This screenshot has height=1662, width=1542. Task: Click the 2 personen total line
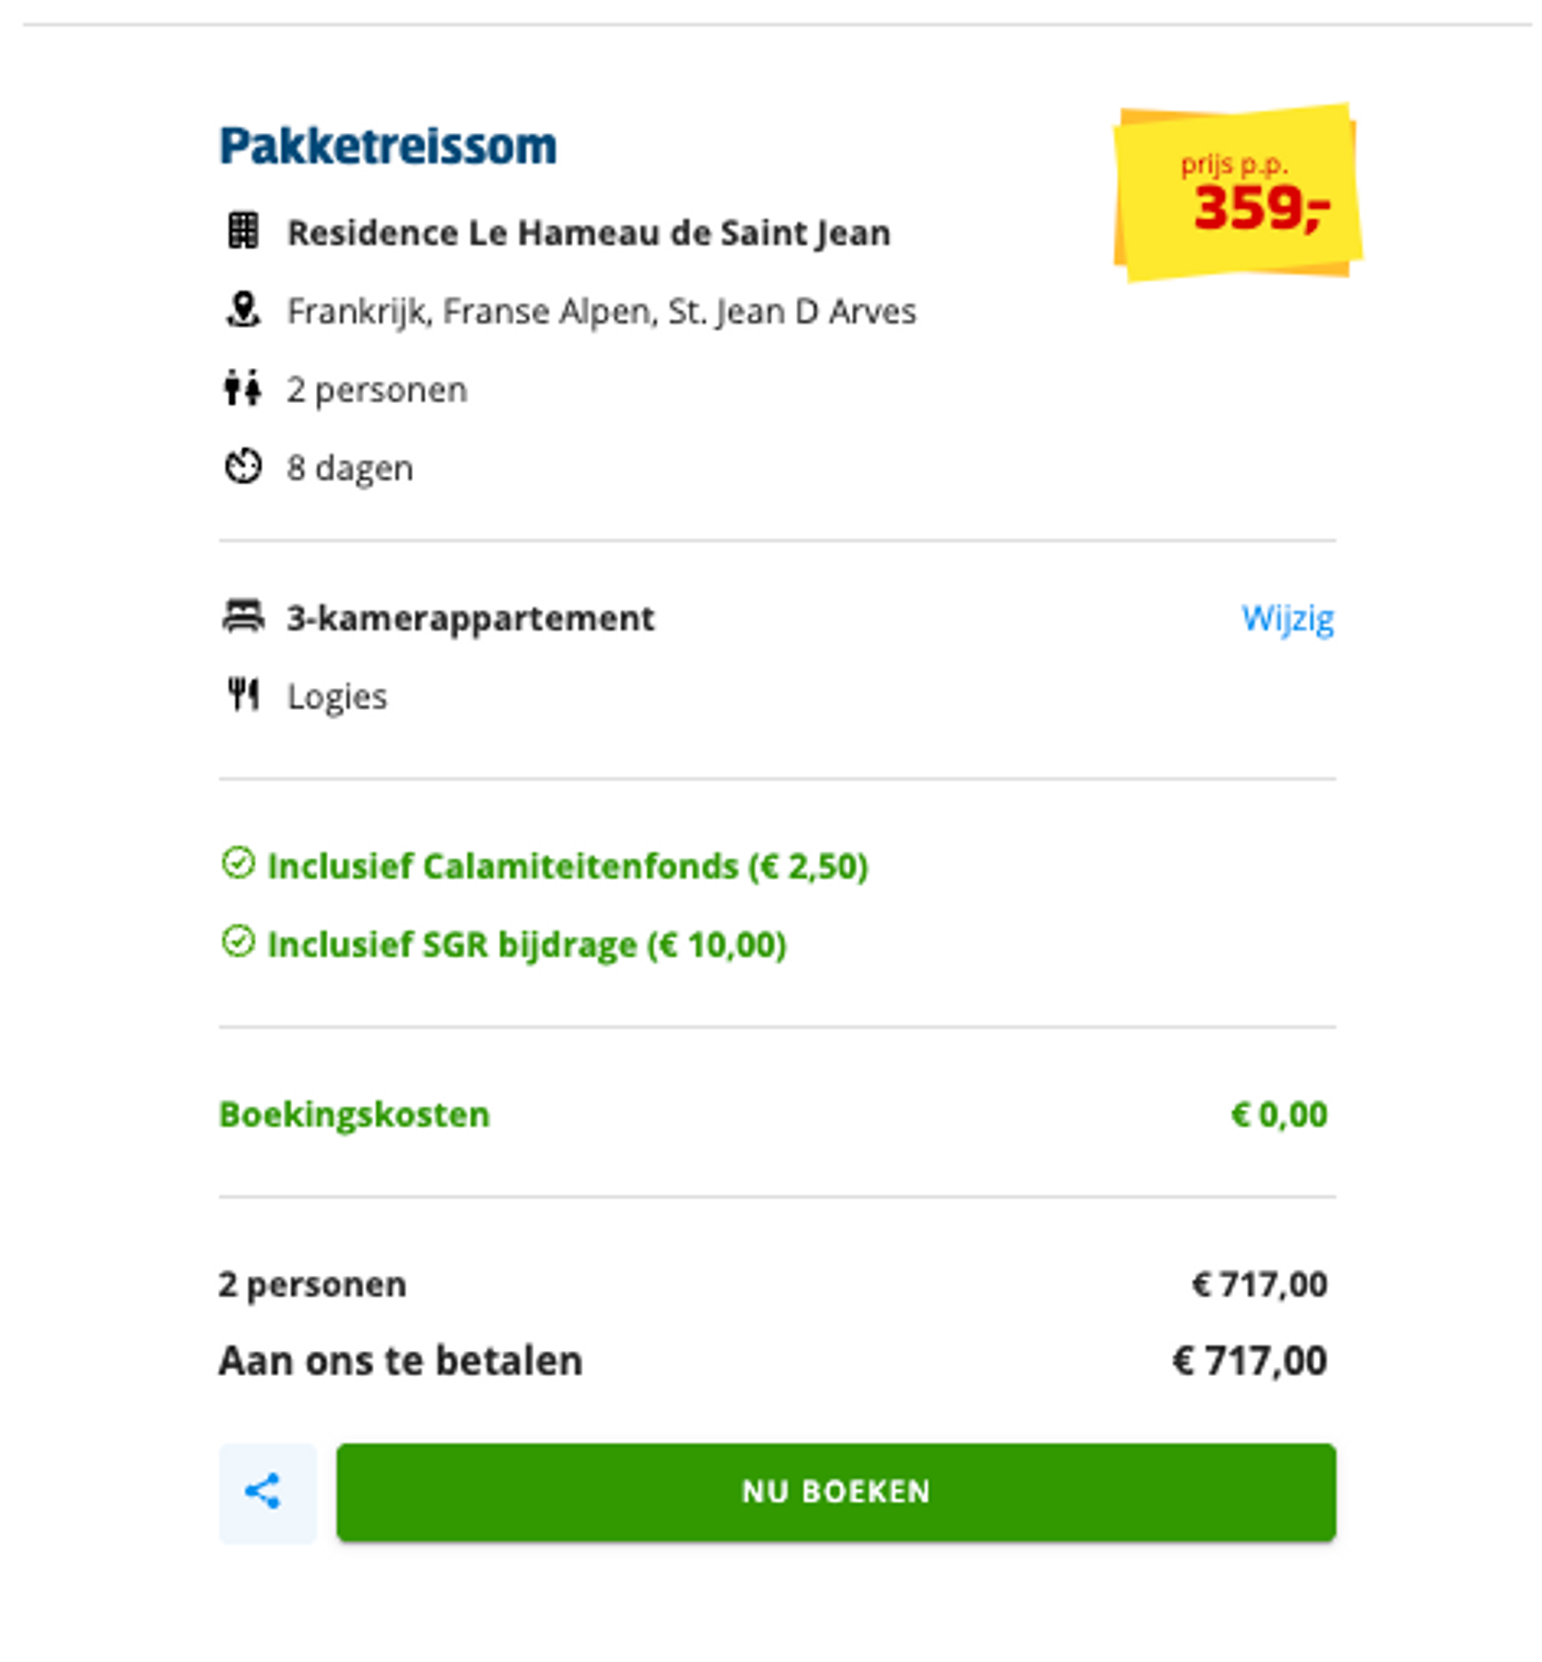tap(311, 1284)
